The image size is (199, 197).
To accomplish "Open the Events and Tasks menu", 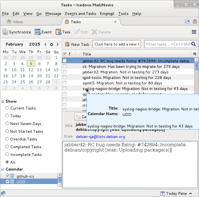I will (80, 14).
